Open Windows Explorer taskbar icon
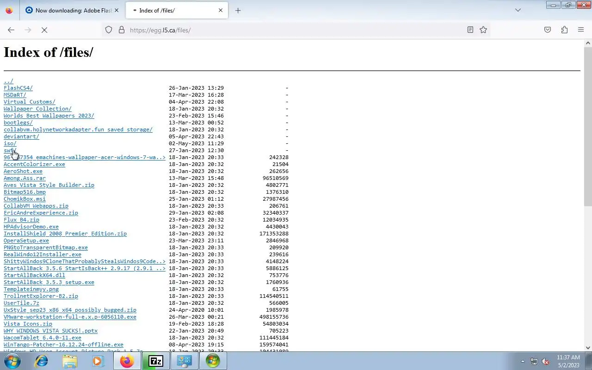The width and height of the screenshot is (592, 370). point(70,361)
